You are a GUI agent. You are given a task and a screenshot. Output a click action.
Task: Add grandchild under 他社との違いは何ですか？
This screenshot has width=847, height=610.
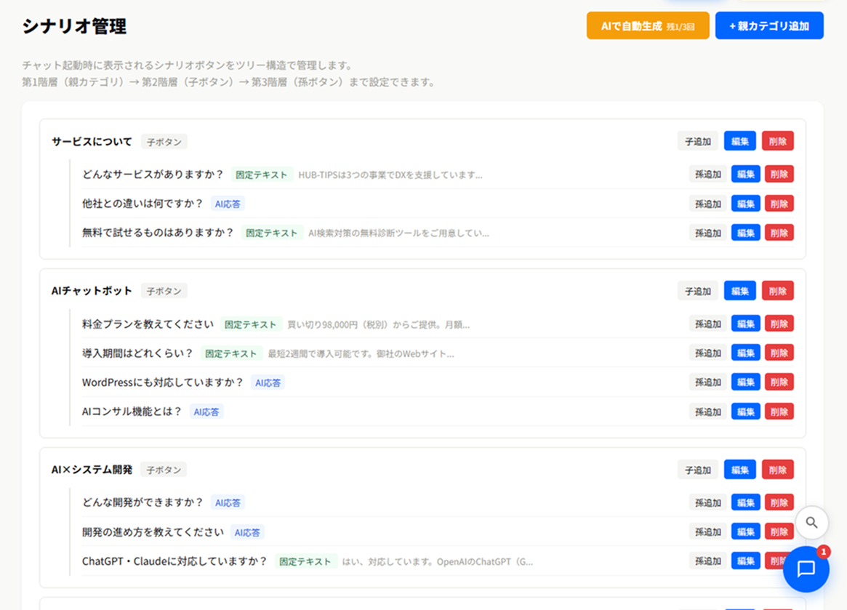tap(707, 204)
